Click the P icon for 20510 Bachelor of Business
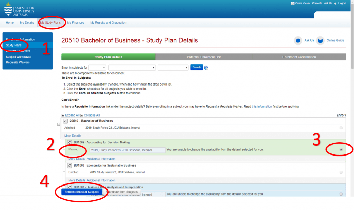Image resolution: width=354 pixels, height=210 pixels. 65,121
